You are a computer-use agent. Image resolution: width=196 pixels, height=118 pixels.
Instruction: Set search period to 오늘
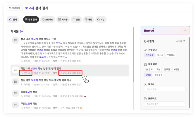[158, 69]
